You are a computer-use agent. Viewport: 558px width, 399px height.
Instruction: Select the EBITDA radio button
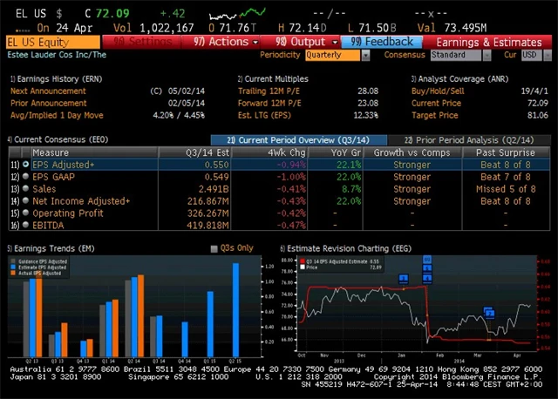tap(25, 225)
